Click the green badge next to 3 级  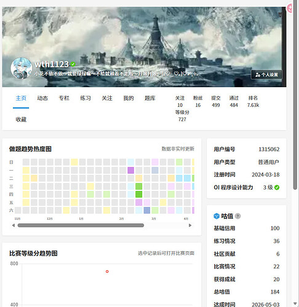coord(277,187)
